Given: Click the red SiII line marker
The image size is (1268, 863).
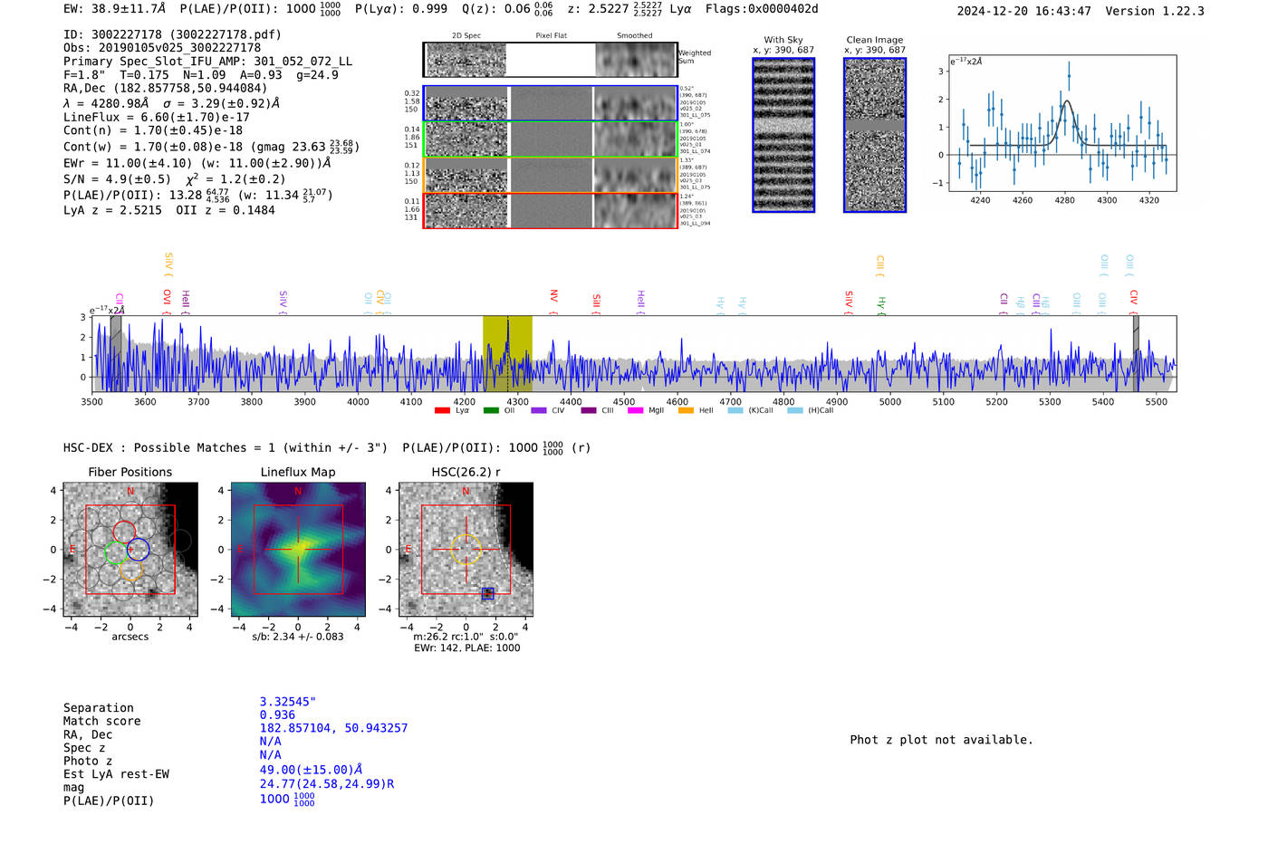Looking at the screenshot, I should tap(597, 303).
